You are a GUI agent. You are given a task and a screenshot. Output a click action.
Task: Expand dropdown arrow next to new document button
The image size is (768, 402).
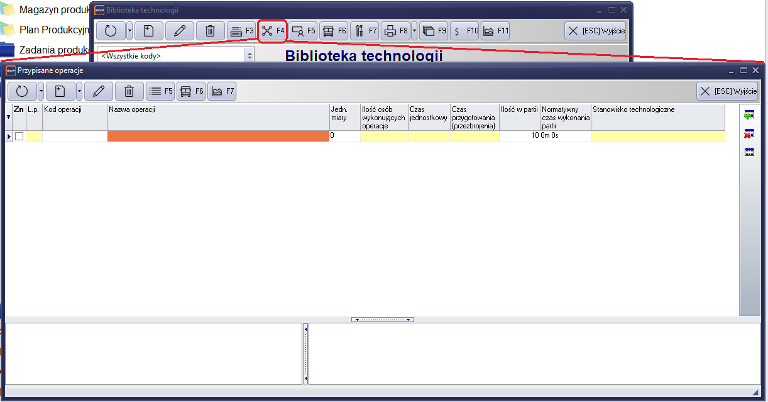(79, 91)
